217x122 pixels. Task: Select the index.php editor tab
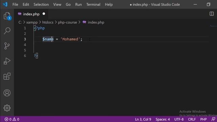(31, 14)
